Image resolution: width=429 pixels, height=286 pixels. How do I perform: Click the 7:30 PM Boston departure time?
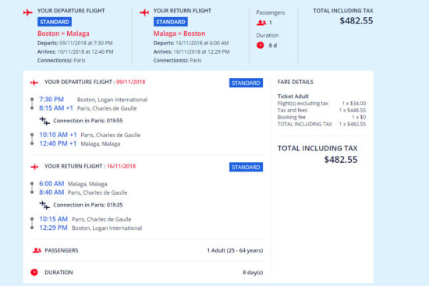pos(51,99)
